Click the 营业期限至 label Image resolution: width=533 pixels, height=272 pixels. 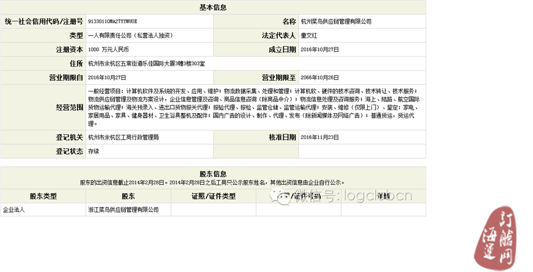279,77
